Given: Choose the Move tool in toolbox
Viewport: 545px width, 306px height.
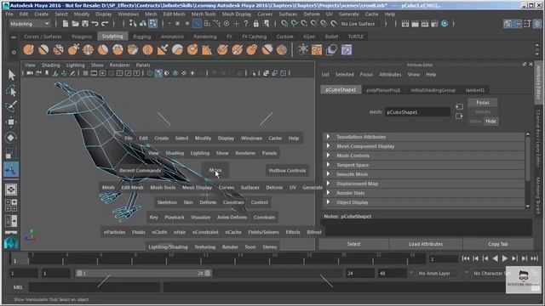Looking at the screenshot, I should point(11,122).
